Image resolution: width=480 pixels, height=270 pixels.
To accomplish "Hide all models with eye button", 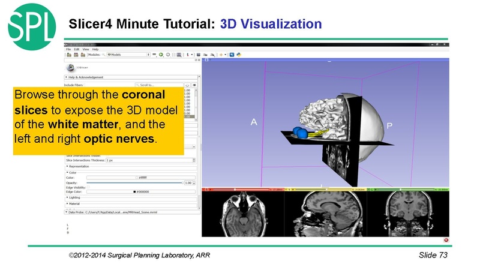I will (x=187, y=85).
